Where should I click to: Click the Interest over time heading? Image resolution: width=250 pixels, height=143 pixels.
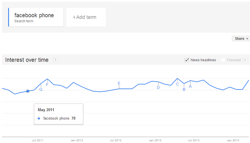(27, 60)
